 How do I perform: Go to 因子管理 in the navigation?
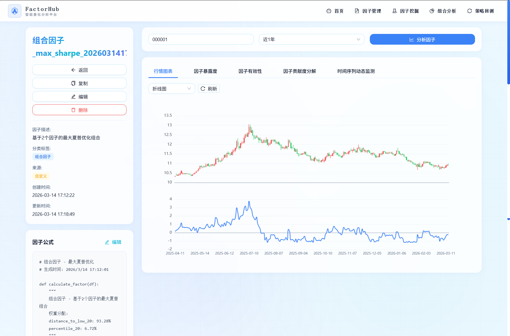[x=368, y=11]
